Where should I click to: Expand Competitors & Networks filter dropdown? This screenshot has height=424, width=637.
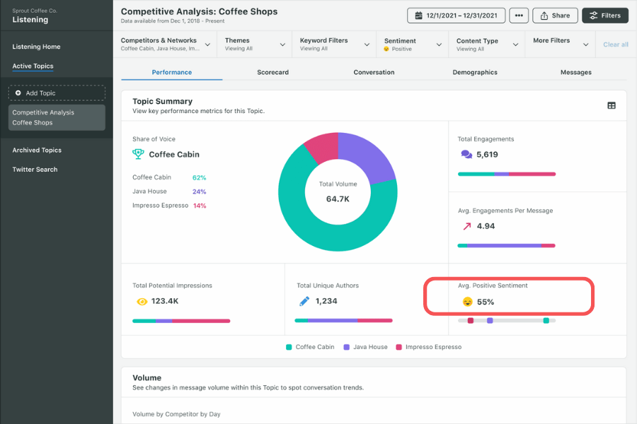point(207,45)
